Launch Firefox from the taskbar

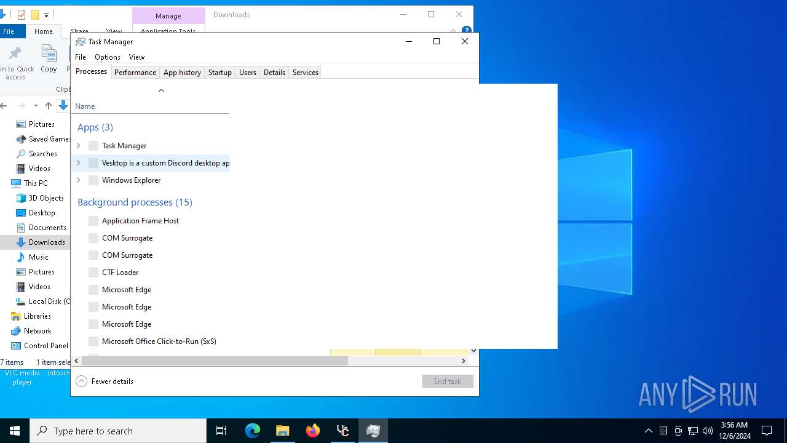(x=313, y=431)
